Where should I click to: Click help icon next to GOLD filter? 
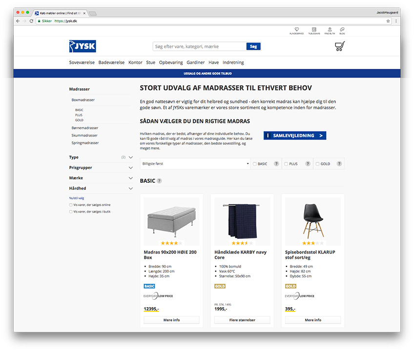click(339, 164)
